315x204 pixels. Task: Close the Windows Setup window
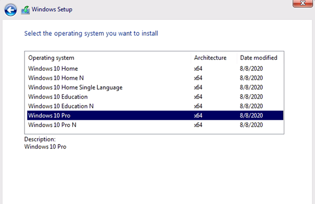(x=303, y=3)
